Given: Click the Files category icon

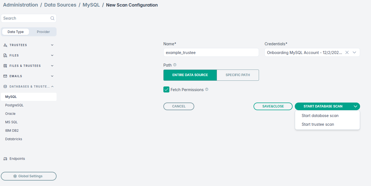Looking at the screenshot, I should click(5, 55).
